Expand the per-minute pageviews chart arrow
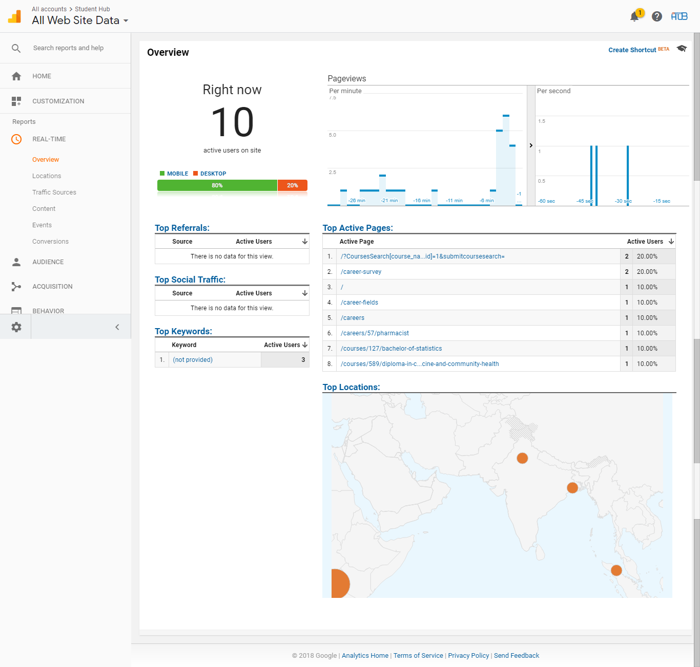The width and height of the screenshot is (700, 667). coord(531,145)
